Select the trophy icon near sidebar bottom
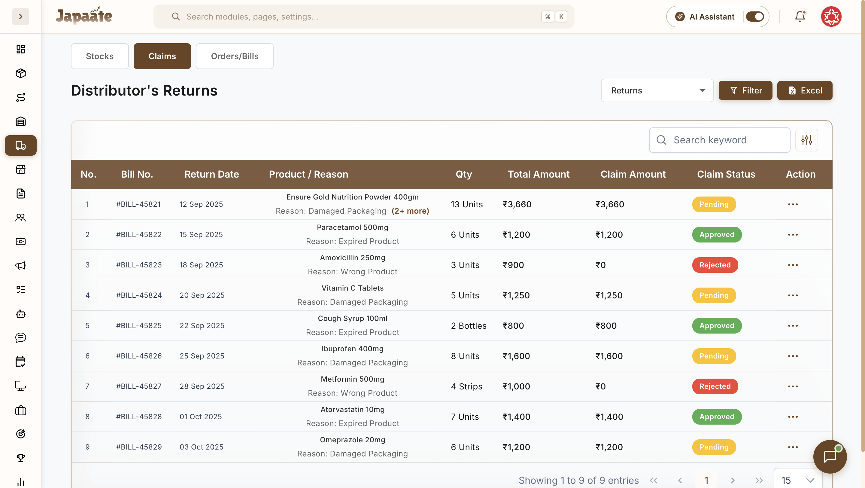Screen dimensions: 865x488 coord(20,458)
